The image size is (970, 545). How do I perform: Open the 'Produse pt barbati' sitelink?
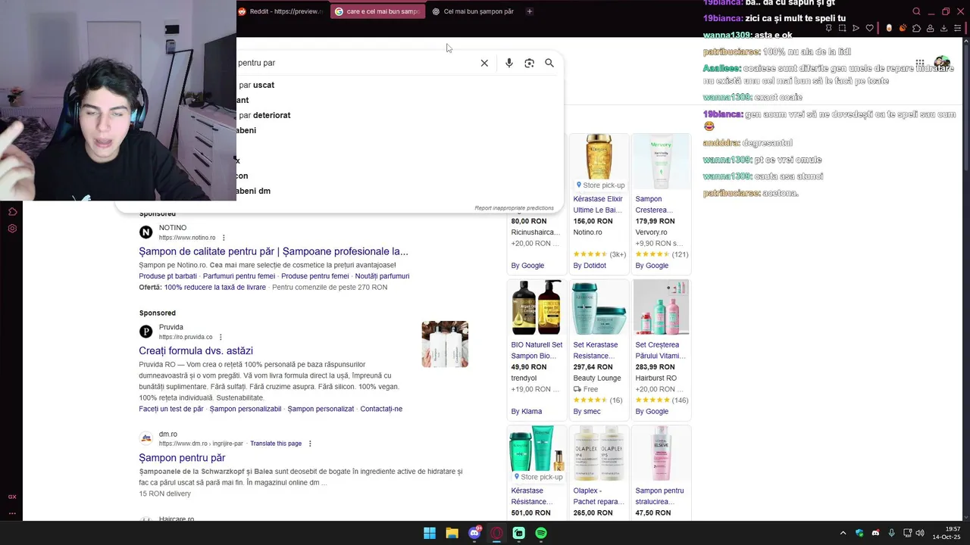[167, 276]
